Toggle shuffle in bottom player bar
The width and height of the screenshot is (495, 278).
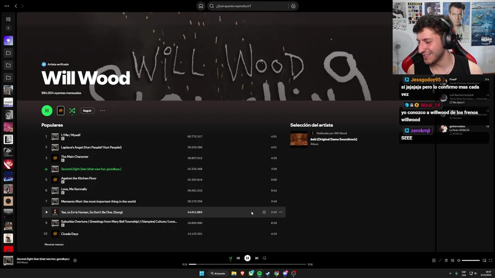coord(230,258)
